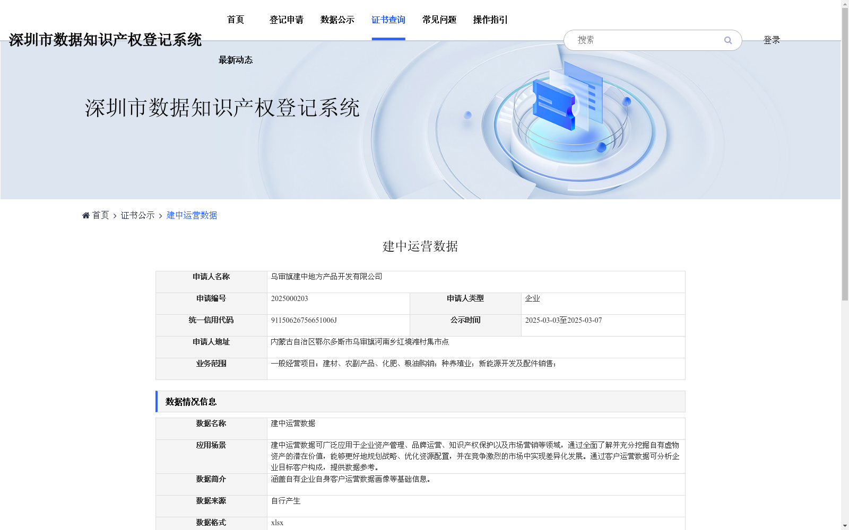849x530 pixels.
Task: Open the 操作指引 menu item
Action: [490, 20]
